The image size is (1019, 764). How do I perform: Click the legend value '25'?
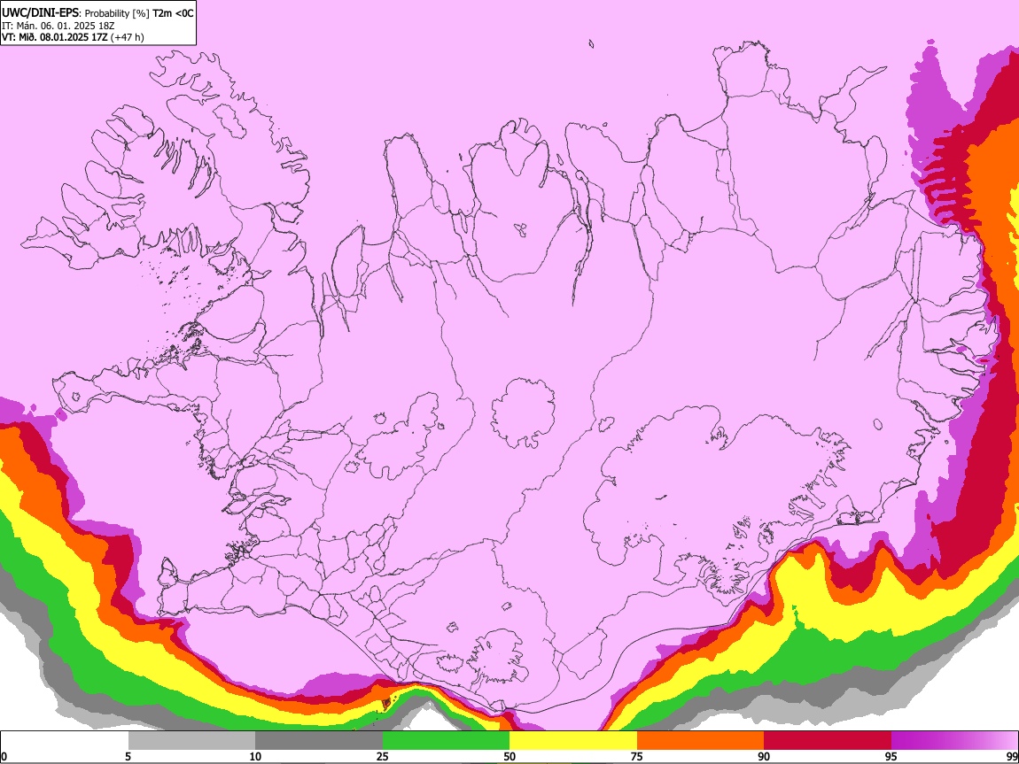[383, 757]
